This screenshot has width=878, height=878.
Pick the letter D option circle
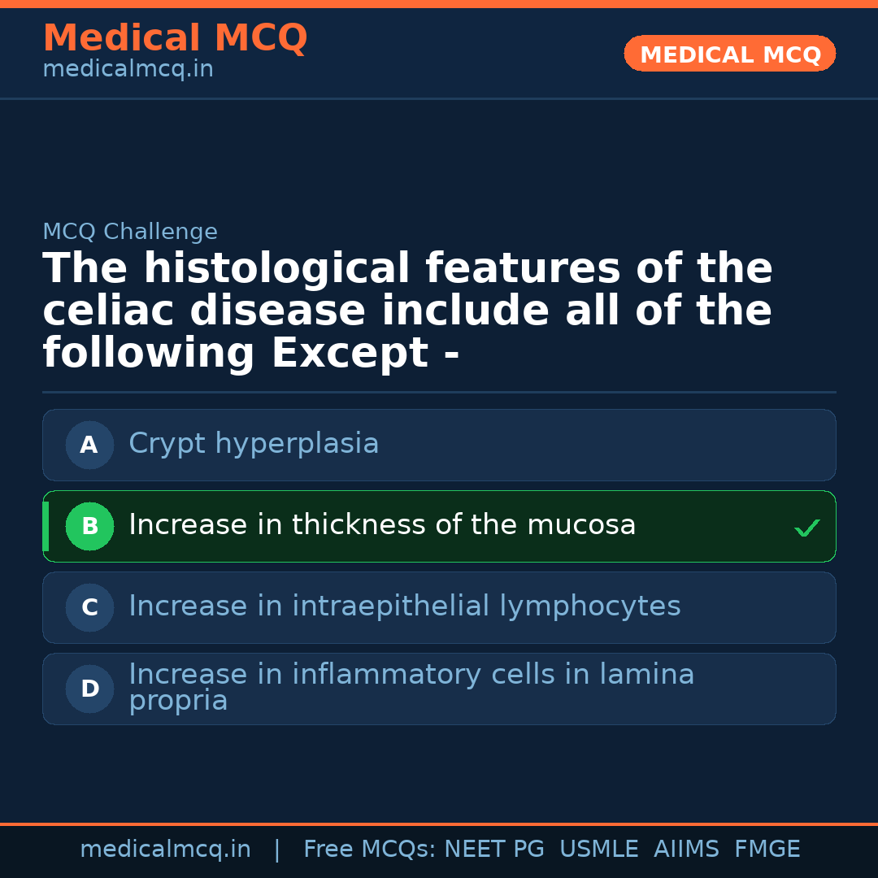89,689
